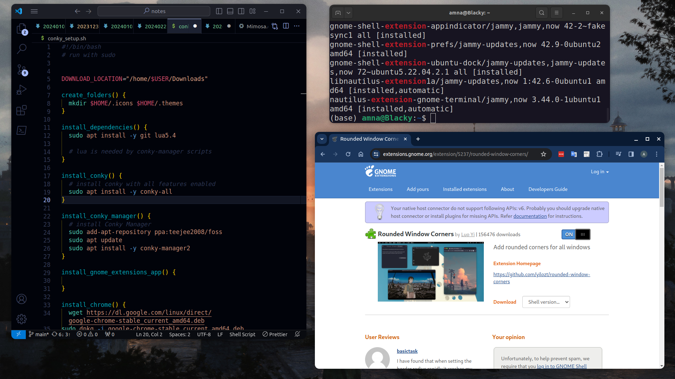The height and width of the screenshot is (379, 675).
Task: Toggle the bottom panel layout icon
Action: click(230, 11)
